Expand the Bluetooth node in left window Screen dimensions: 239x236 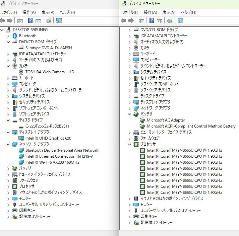8,36
